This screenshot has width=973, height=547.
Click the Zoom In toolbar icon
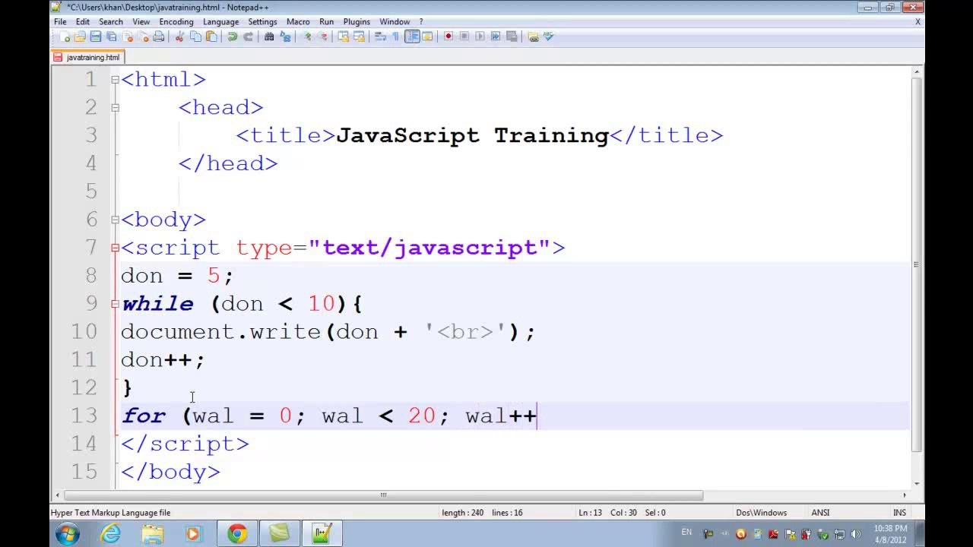click(307, 36)
